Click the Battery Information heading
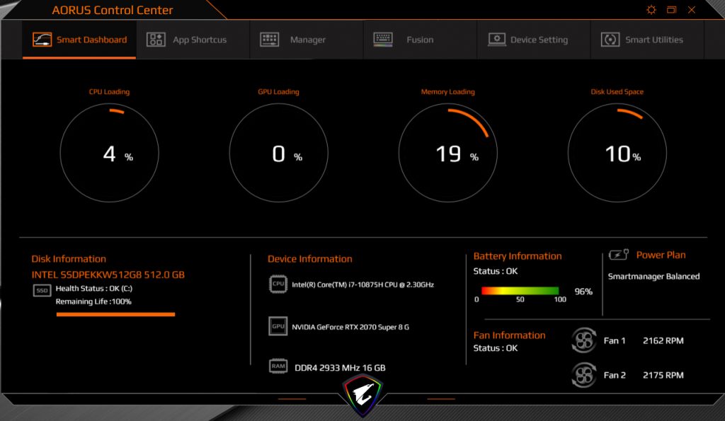Viewport: 725px width, 421px height. [518, 256]
